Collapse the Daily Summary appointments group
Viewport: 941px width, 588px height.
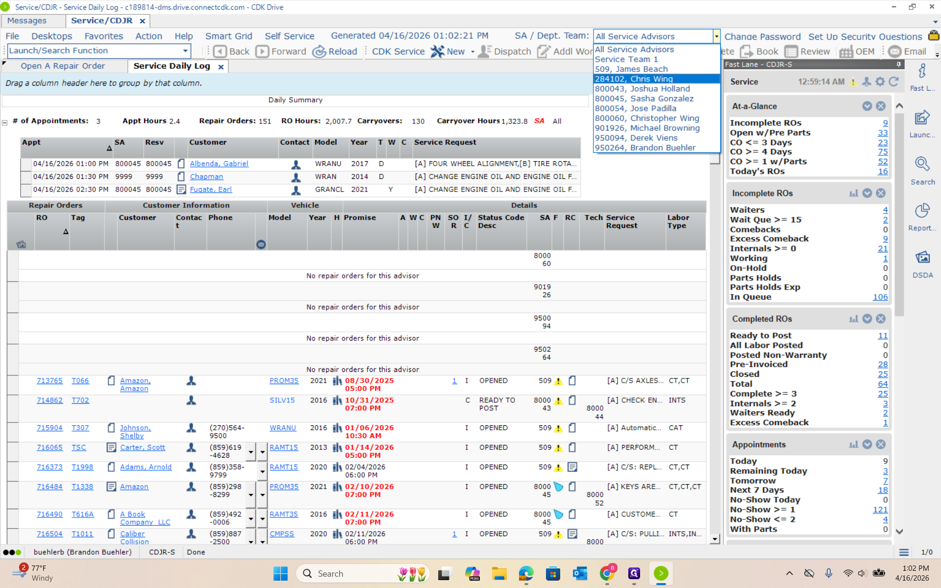pos(5,122)
